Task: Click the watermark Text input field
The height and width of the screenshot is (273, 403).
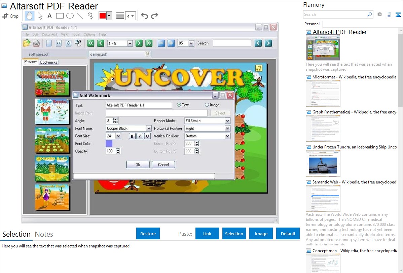Action: 139,105
